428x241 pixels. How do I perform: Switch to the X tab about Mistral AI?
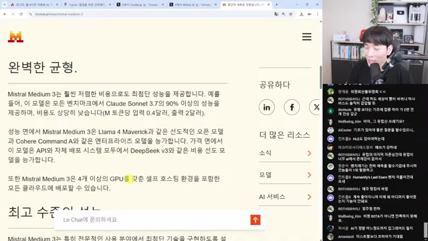(x=193, y=5)
